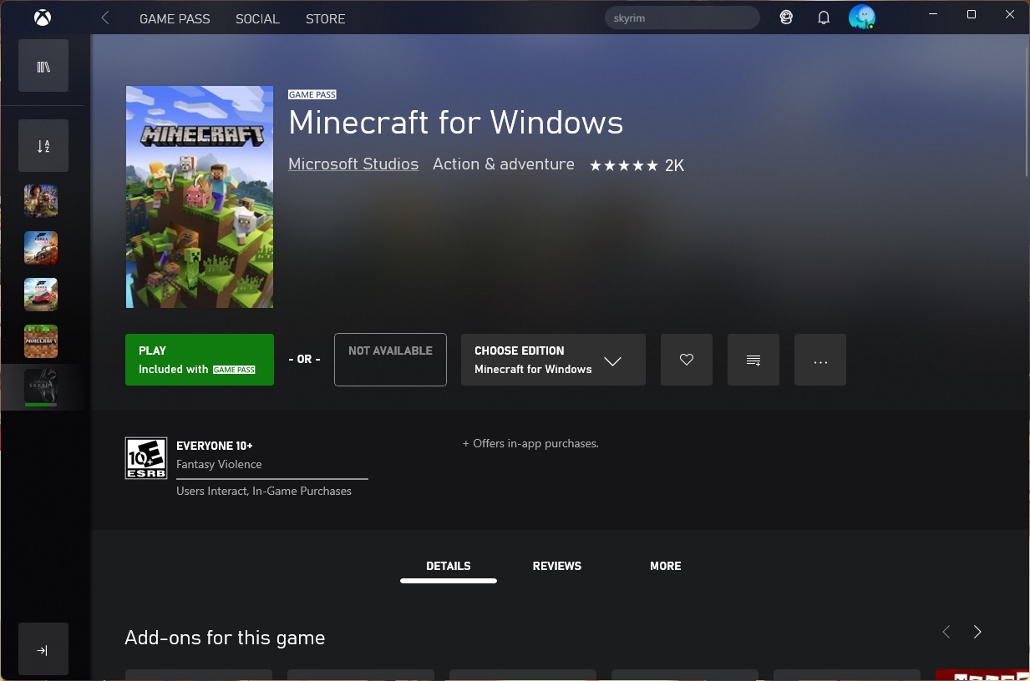The width and height of the screenshot is (1030, 681).
Task: Maximize the Xbox app window
Action: coord(971,14)
